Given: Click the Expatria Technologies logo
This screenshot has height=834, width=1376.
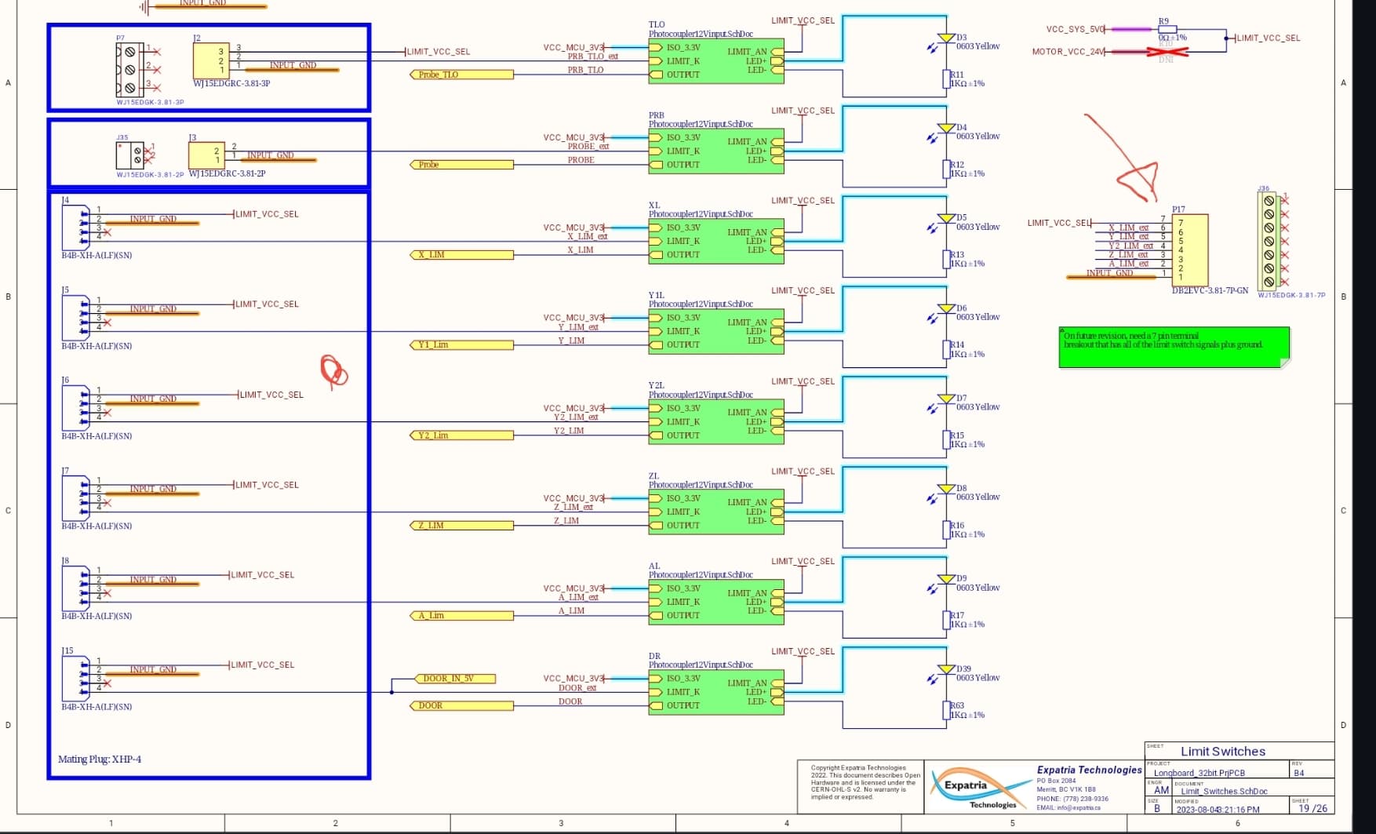Looking at the screenshot, I should (980, 788).
